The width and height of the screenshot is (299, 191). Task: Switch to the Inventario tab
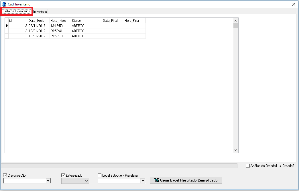click(x=40, y=12)
